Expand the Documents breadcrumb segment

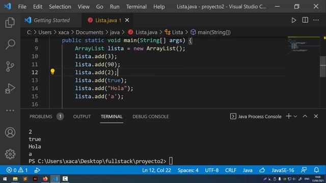click(90, 33)
